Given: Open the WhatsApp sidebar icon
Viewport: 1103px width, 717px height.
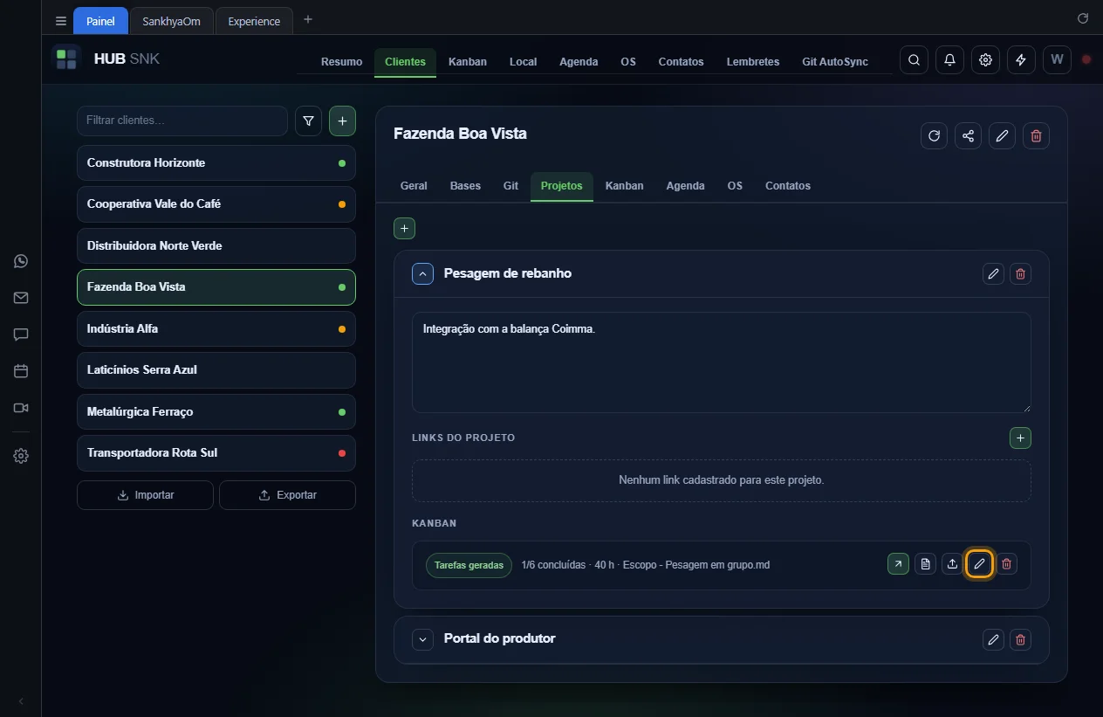Looking at the screenshot, I should [21, 261].
